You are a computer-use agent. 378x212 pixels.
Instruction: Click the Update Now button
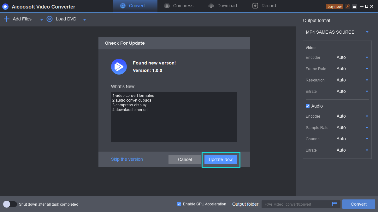point(221,159)
